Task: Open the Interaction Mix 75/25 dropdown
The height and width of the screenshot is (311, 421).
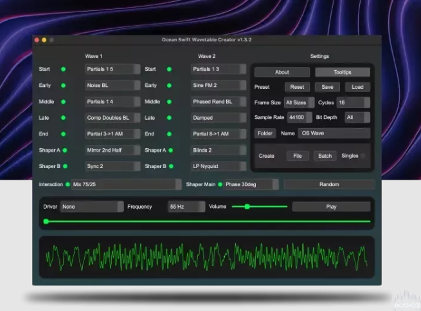Action: point(126,184)
